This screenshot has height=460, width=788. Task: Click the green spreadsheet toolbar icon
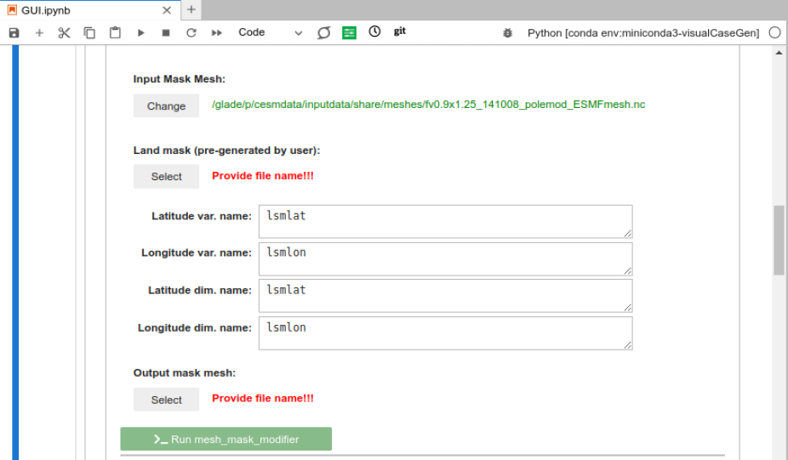(349, 32)
